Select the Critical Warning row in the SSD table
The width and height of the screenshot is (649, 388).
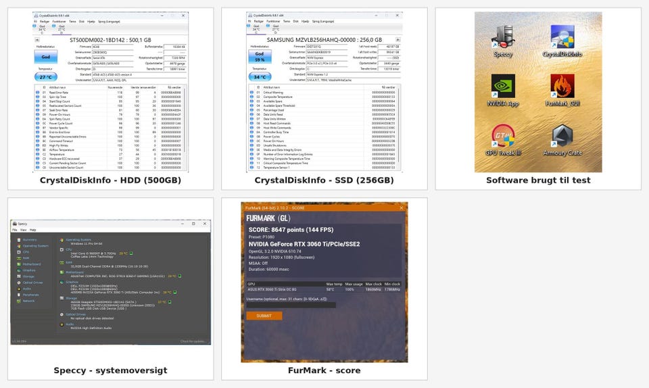323,92
